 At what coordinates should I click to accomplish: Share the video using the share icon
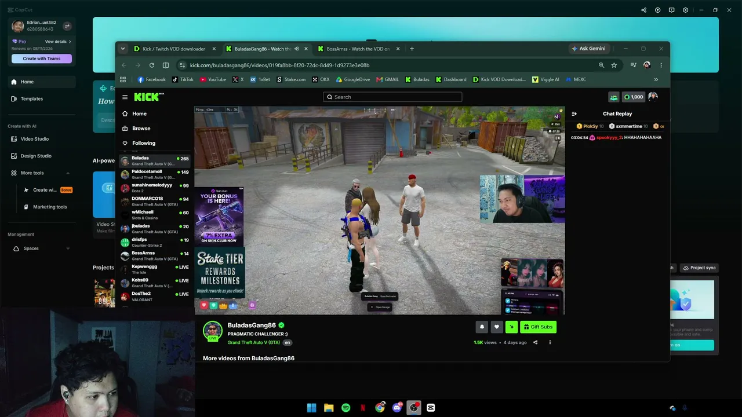tap(535, 342)
